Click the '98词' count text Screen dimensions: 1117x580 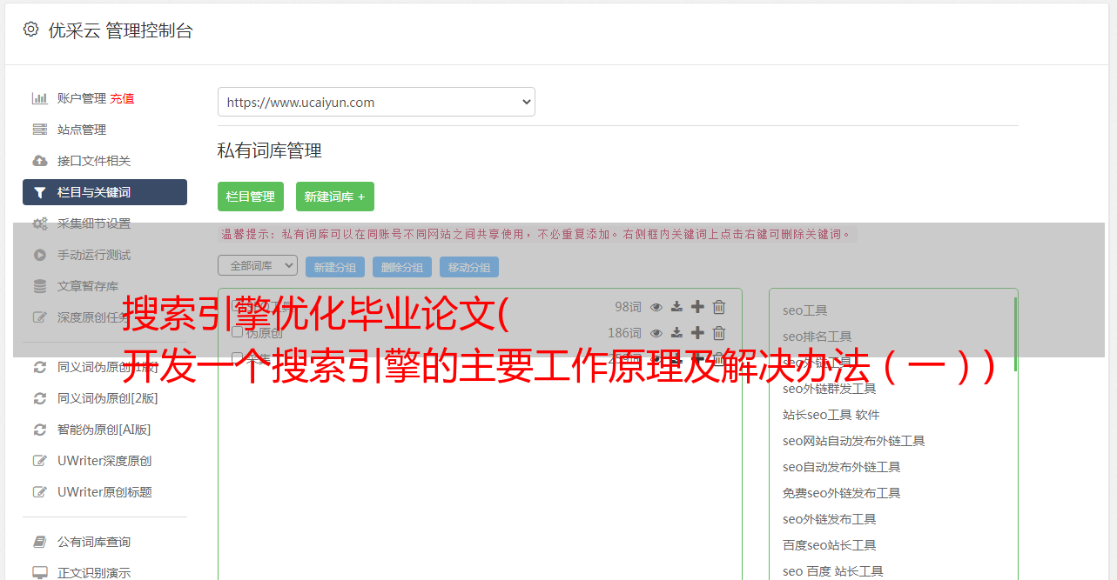pos(628,307)
